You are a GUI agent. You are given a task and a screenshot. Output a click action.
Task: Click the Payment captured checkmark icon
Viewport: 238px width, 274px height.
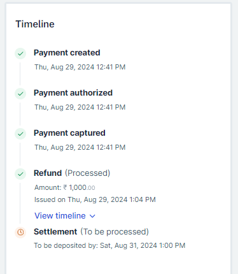coord(20,134)
